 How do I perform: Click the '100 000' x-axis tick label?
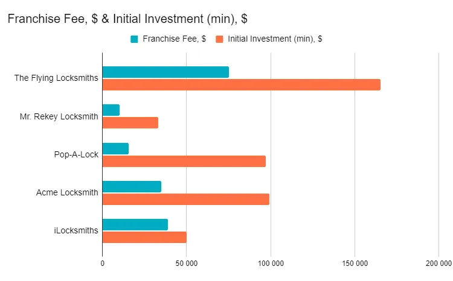(271, 264)
